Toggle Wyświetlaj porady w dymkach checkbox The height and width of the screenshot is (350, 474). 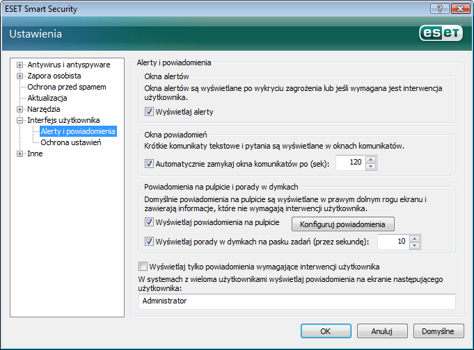click(x=149, y=242)
